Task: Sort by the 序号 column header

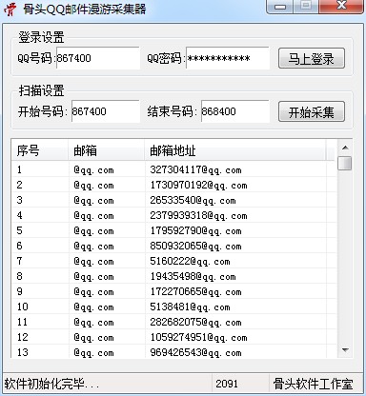Action: click(x=40, y=150)
